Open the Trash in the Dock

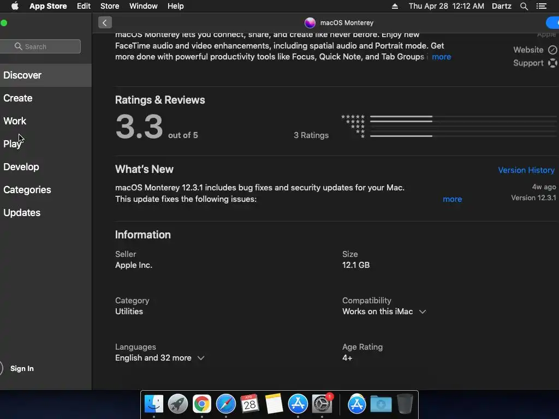(x=405, y=404)
